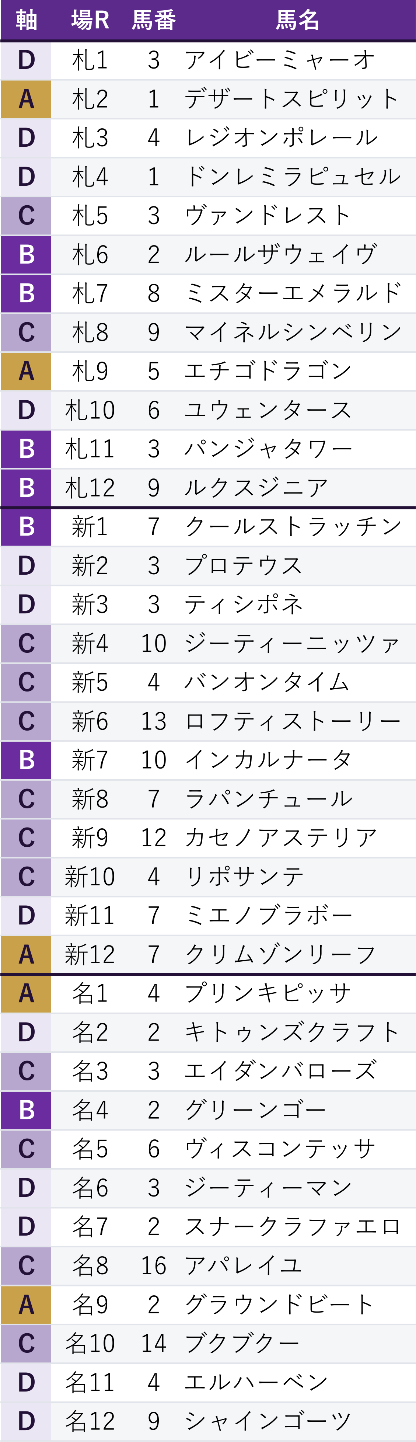This screenshot has height=1442, width=416.
Task: Click the D grade cell for 札1
Action: click(x=26, y=60)
